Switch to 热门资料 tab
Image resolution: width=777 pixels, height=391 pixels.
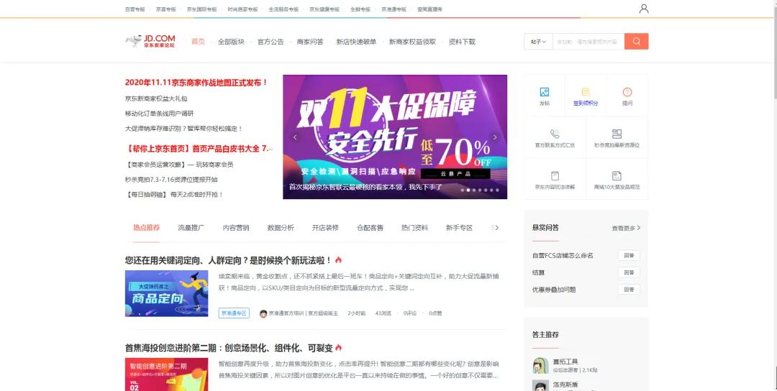415,228
